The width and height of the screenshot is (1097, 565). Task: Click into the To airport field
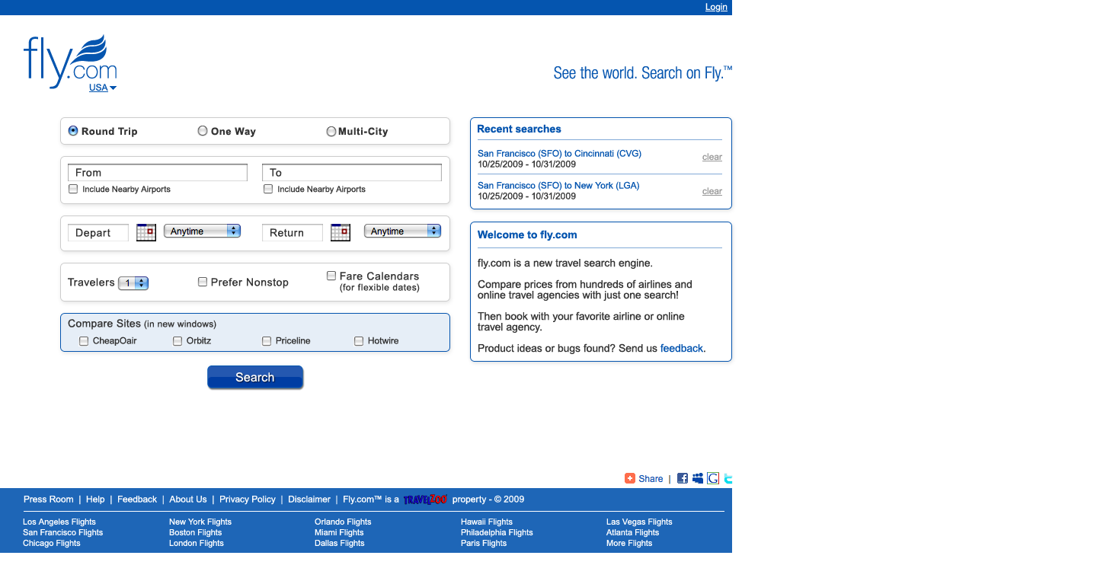tap(352, 173)
